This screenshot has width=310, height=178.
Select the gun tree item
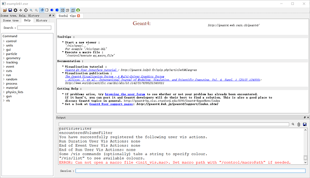coord(9,96)
